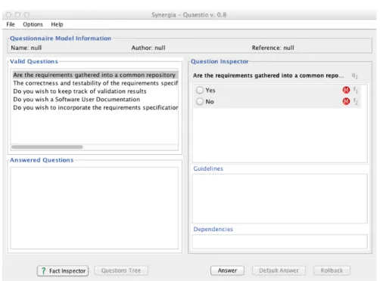The image size is (380, 281).
Task: Click the red M icon beside No
Action: coord(346,101)
